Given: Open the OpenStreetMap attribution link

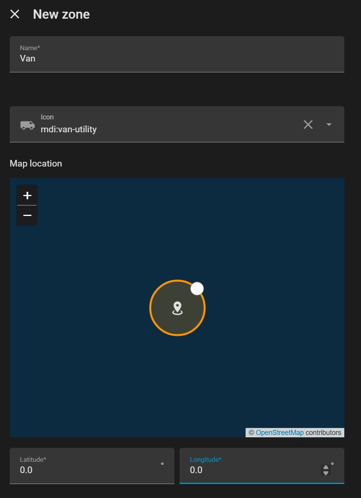Looking at the screenshot, I should (x=280, y=433).
